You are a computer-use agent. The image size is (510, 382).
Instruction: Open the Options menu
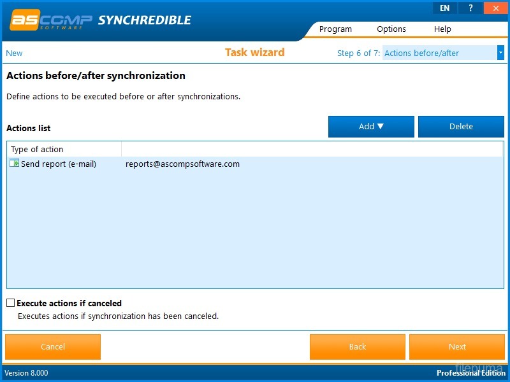tap(391, 29)
